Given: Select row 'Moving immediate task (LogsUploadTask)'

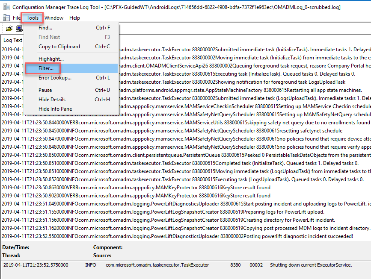Looking at the screenshot, I should click(186, 171).
